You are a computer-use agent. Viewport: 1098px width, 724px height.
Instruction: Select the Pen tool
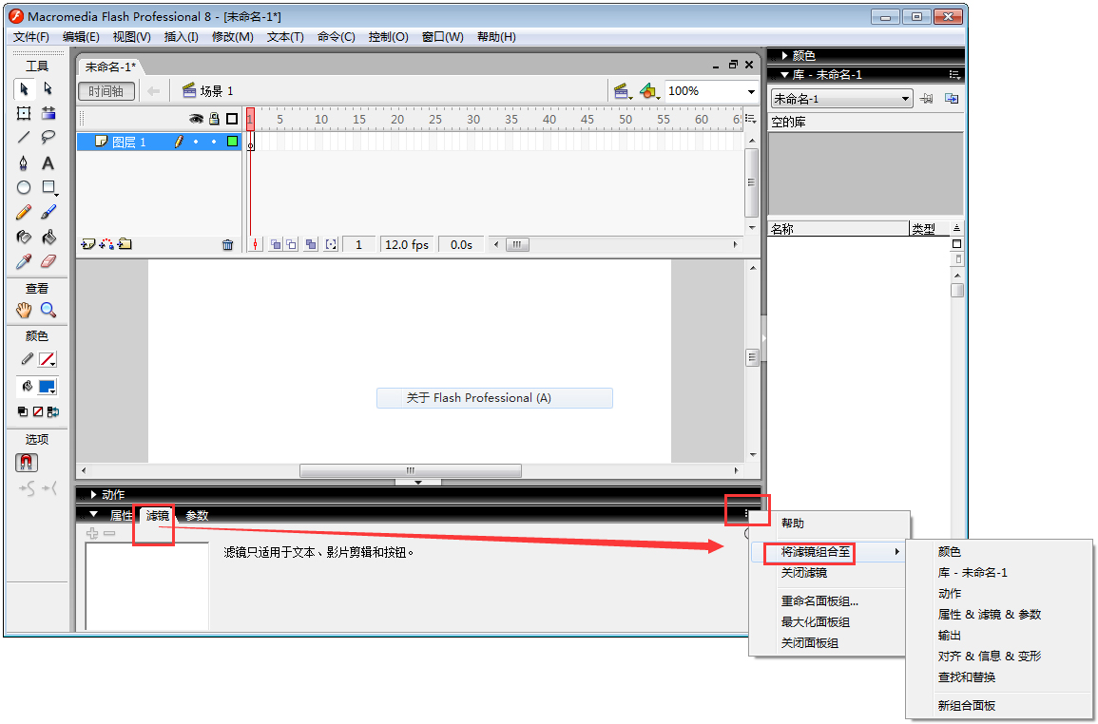24,163
